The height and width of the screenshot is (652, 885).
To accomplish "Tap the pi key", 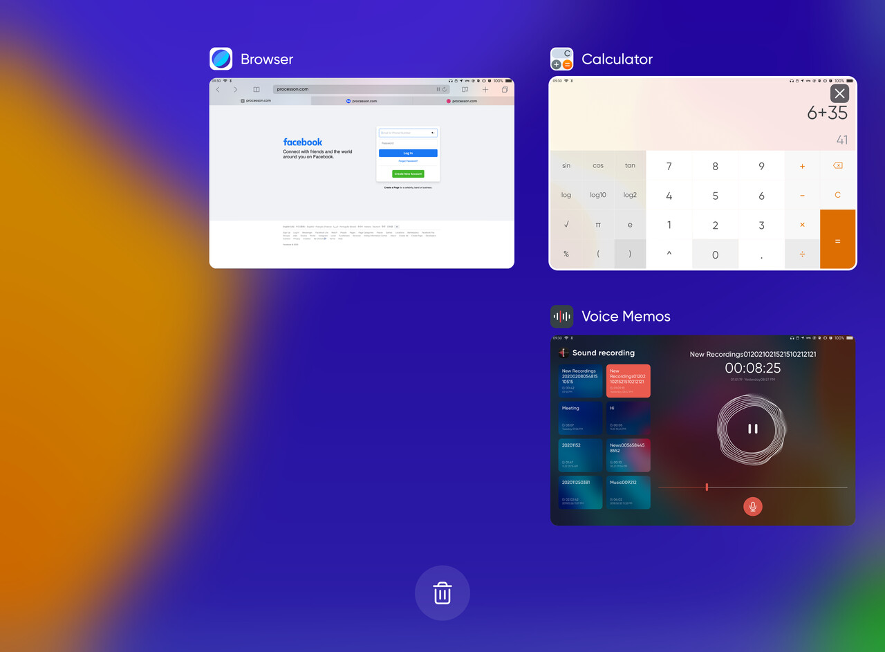I will click(x=598, y=225).
